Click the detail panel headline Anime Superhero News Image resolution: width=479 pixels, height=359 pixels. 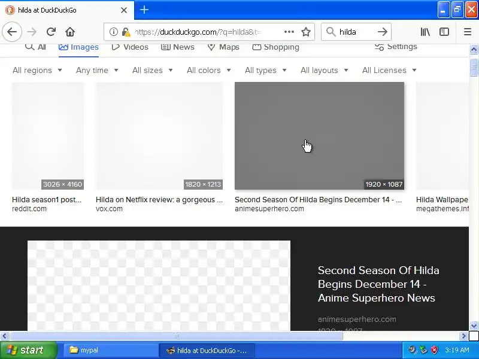(x=378, y=284)
